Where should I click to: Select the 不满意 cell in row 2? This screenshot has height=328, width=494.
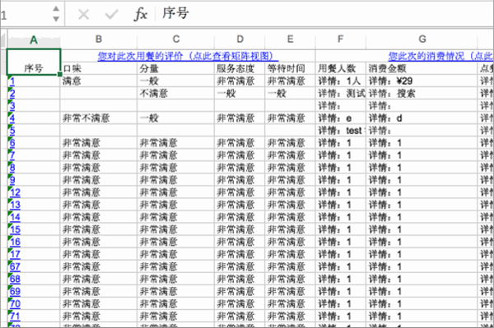176,94
